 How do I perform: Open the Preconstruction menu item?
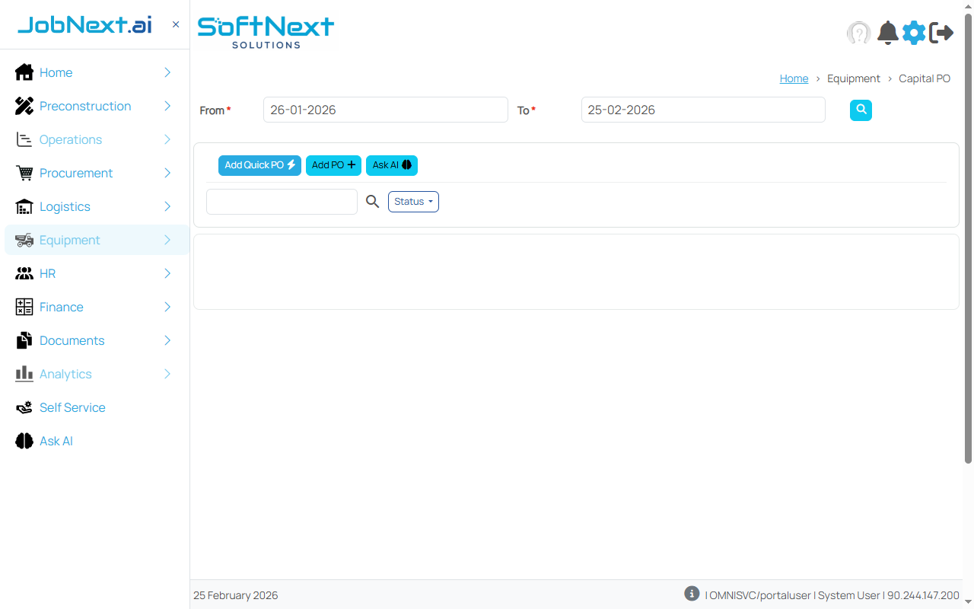(85, 106)
